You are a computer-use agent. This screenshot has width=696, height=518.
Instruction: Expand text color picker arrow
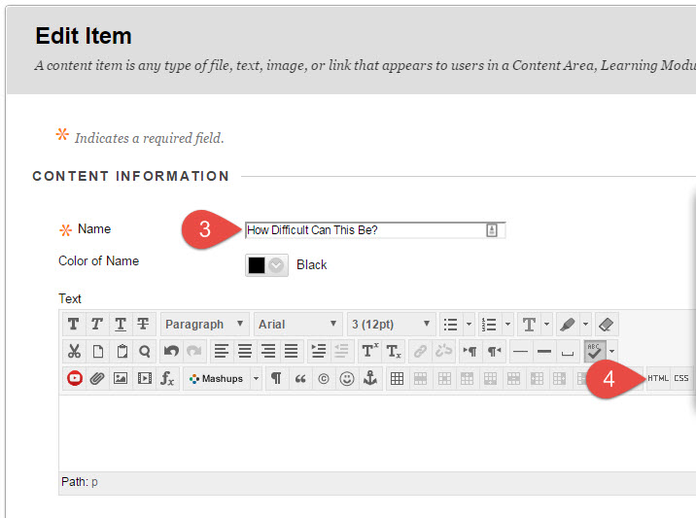[547, 324]
